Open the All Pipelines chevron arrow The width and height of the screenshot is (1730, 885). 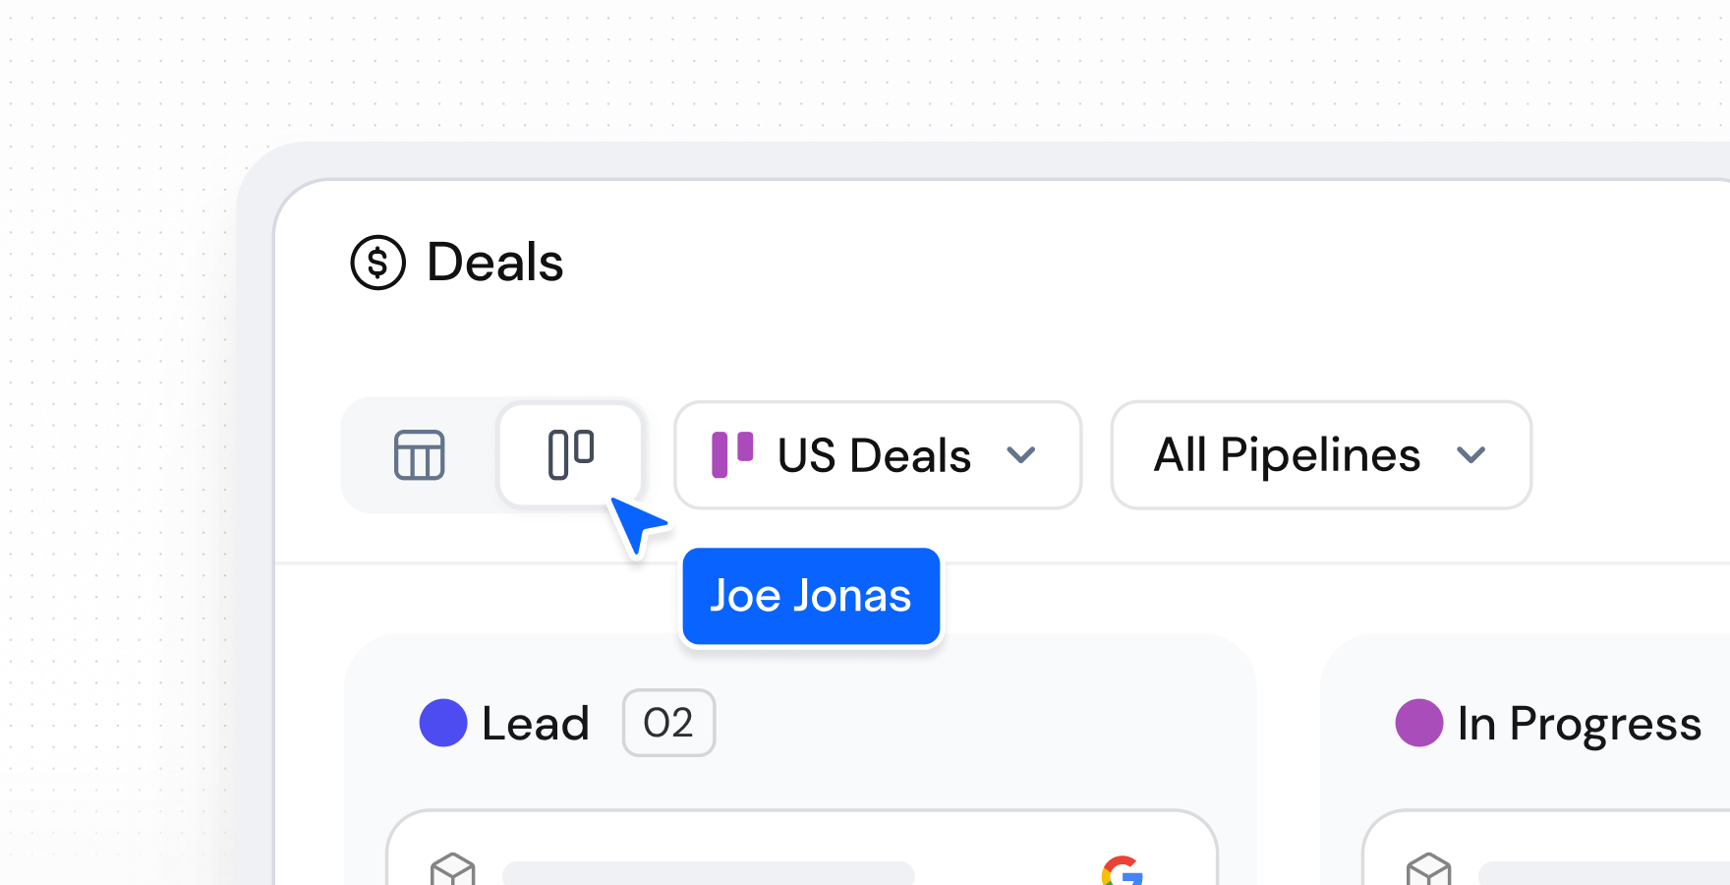coord(1470,455)
